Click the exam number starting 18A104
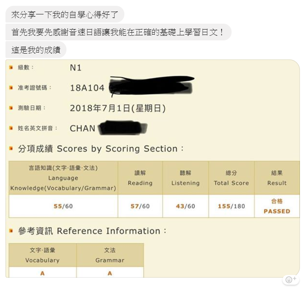This screenshot has width=305, height=287. pyautogui.click(x=87, y=88)
